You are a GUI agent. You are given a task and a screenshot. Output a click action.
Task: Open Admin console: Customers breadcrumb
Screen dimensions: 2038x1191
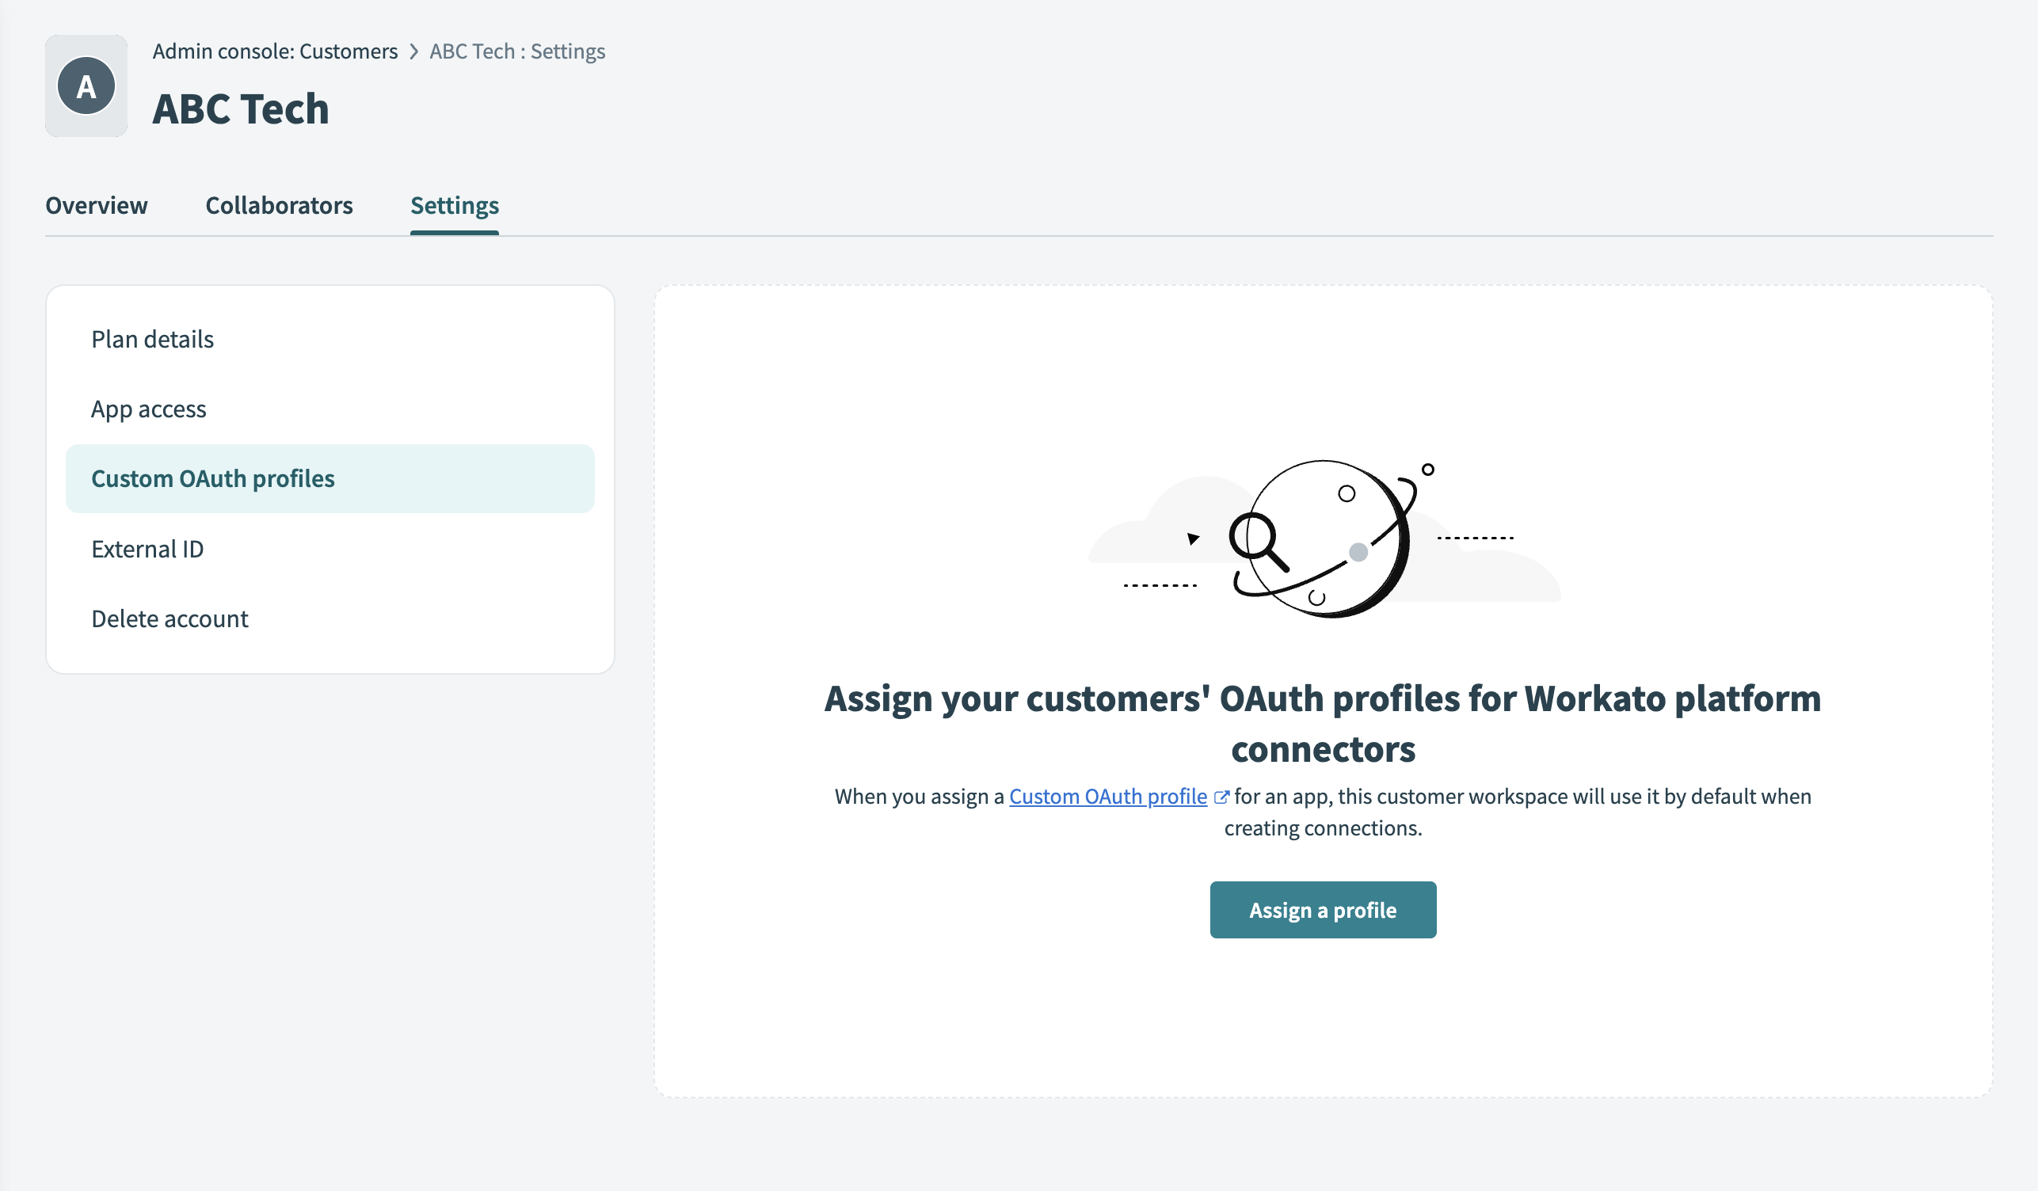point(275,51)
